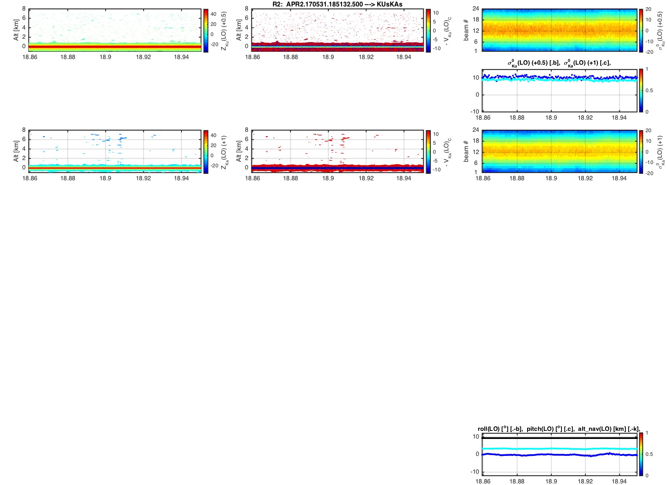Click the colorbar beside the sigma0 scatter plot
The height and width of the screenshot is (485, 667).
[641, 90]
